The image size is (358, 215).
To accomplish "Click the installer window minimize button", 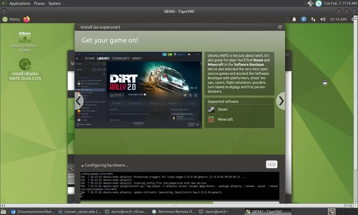I will click(x=280, y=27).
